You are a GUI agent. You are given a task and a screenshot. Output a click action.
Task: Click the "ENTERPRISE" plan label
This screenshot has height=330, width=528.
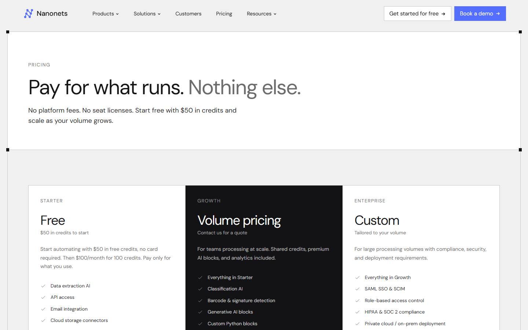370,201
